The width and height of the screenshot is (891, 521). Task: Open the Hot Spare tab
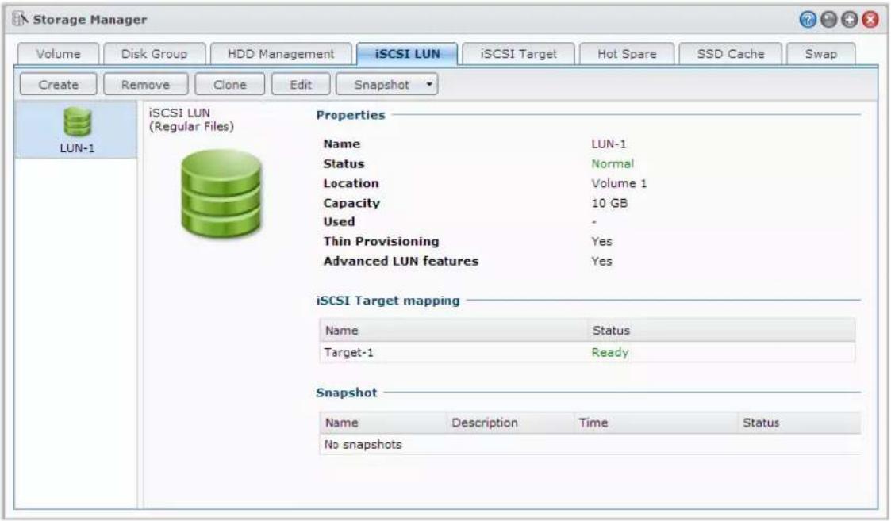point(627,54)
